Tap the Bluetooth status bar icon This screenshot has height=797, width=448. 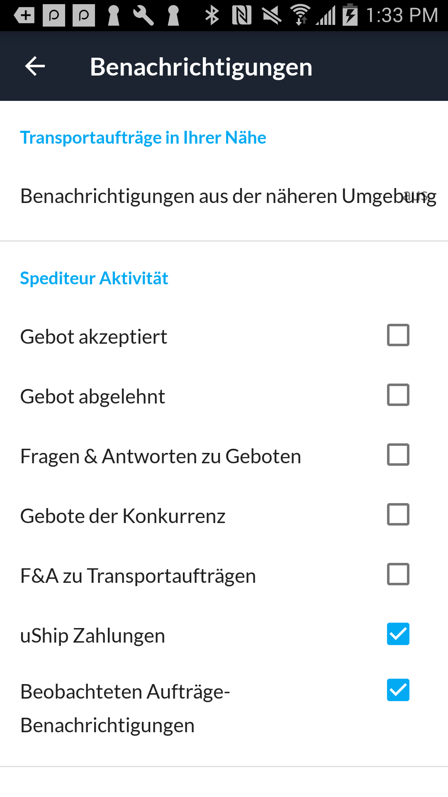[212, 15]
